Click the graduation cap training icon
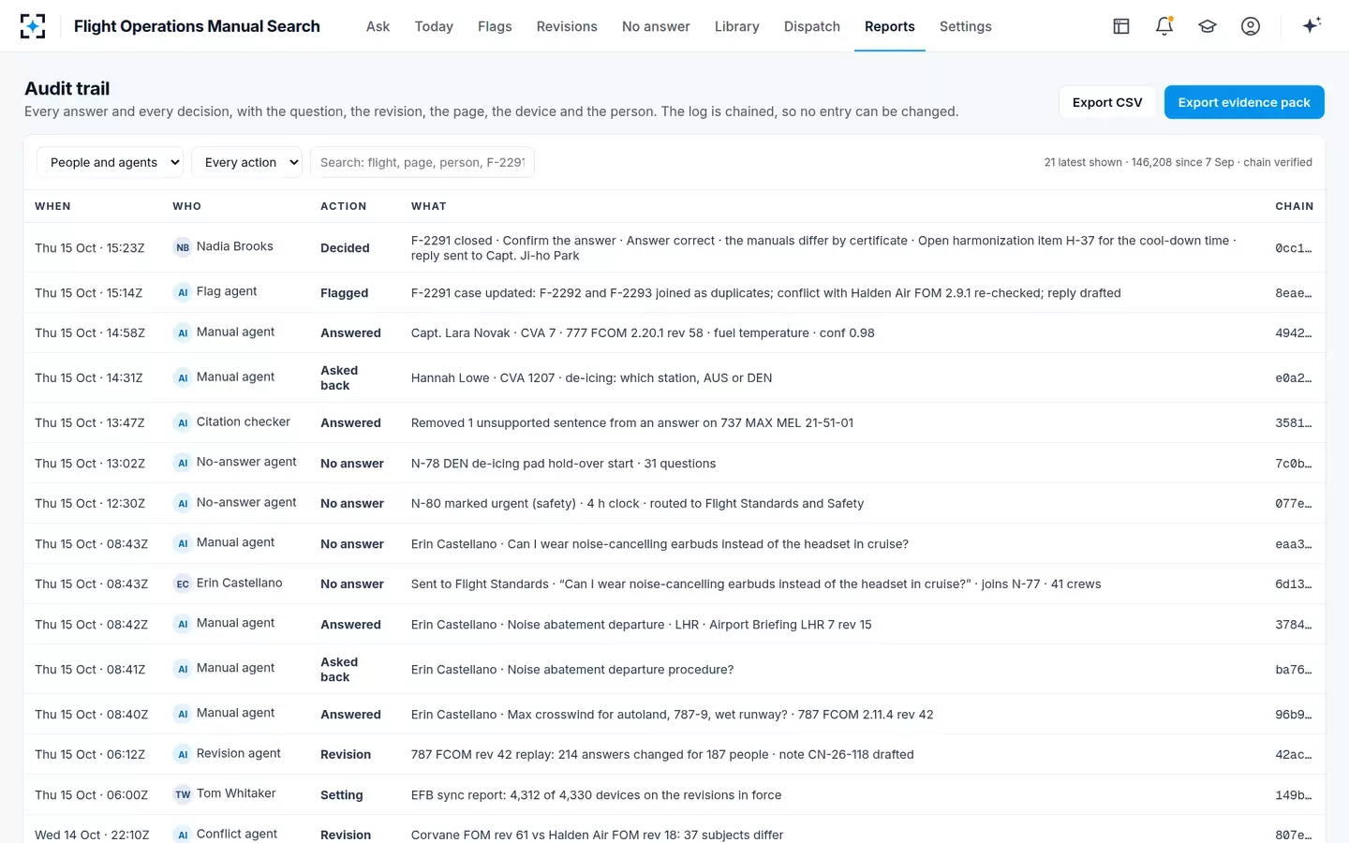The image size is (1349, 843). 1208,26
